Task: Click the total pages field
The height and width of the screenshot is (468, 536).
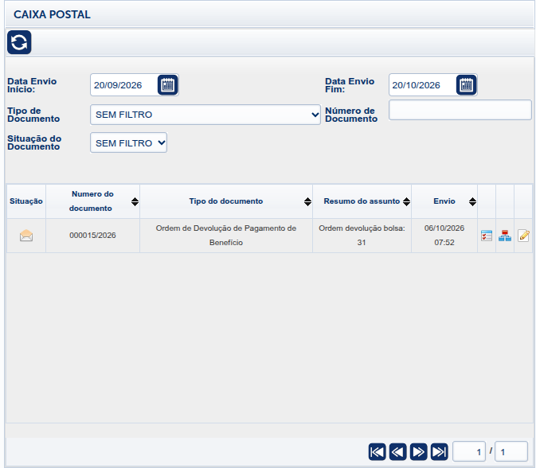Action: (x=511, y=452)
